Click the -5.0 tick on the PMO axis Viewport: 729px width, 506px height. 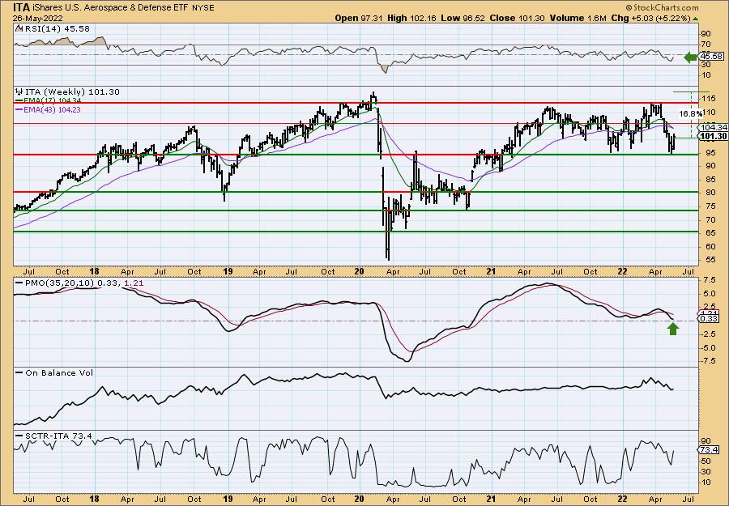click(x=710, y=348)
